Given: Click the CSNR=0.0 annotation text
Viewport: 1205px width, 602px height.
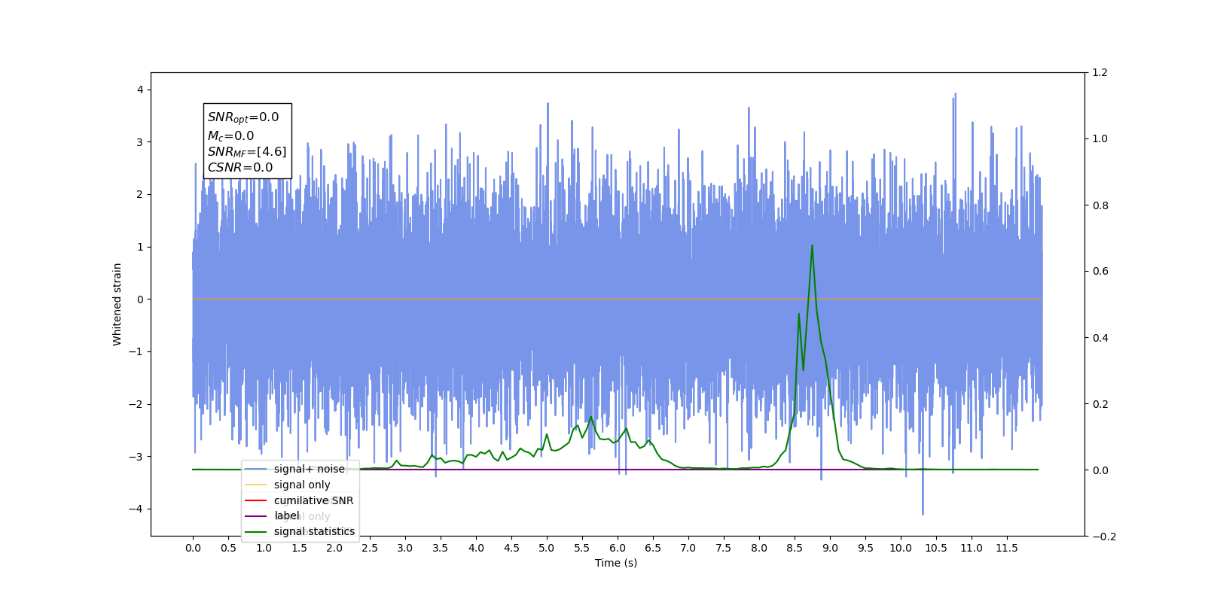Looking at the screenshot, I should (x=240, y=168).
